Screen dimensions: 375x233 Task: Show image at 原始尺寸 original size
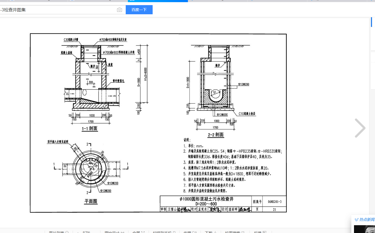(x=114, y=232)
